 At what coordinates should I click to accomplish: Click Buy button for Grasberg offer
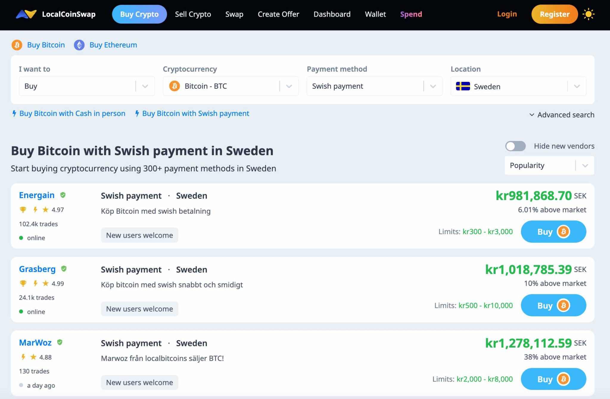coord(553,305)
